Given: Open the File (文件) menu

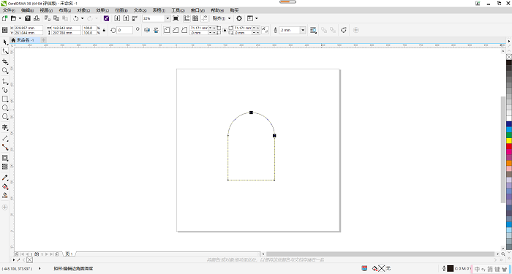Looking at the screenshot, I should 9,10.
